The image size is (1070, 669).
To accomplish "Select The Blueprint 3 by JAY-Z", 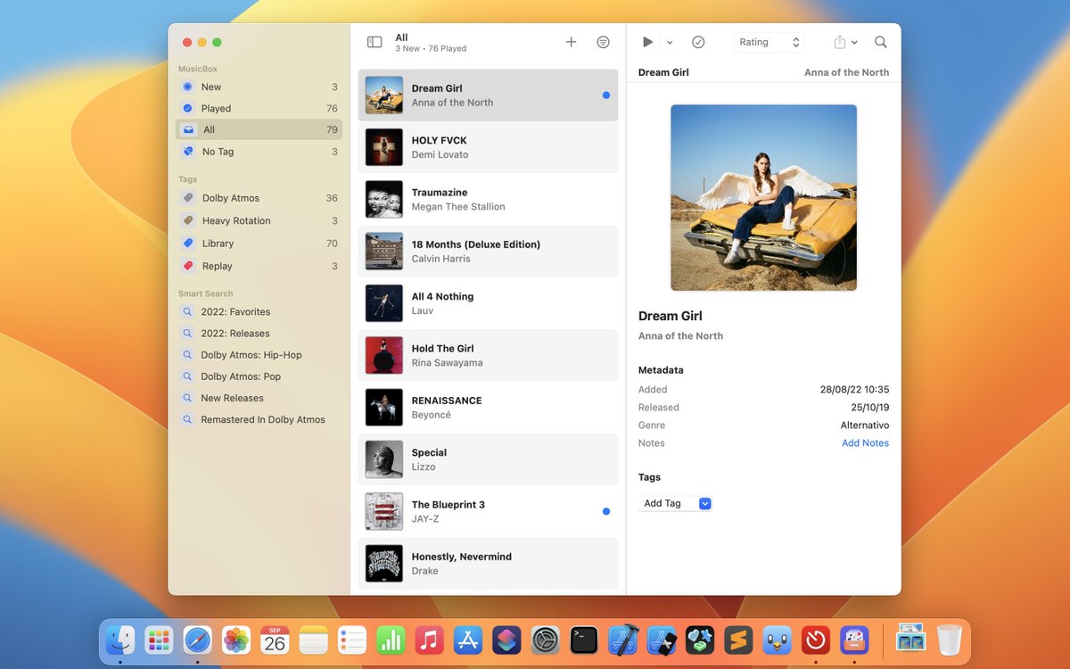I will click(488, 511).
